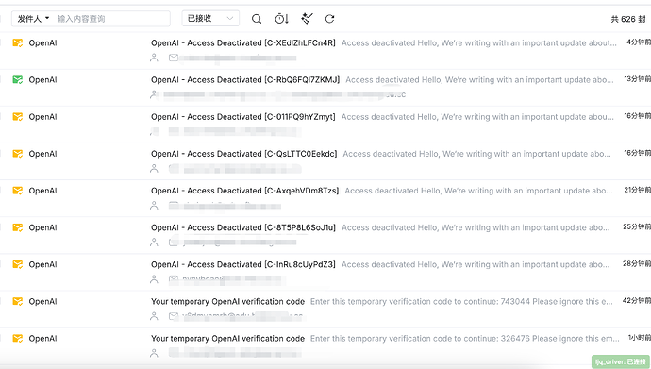
Task: Click envelope icon under email C-InRu8cUyPdZ3
Action: (174, 279)
